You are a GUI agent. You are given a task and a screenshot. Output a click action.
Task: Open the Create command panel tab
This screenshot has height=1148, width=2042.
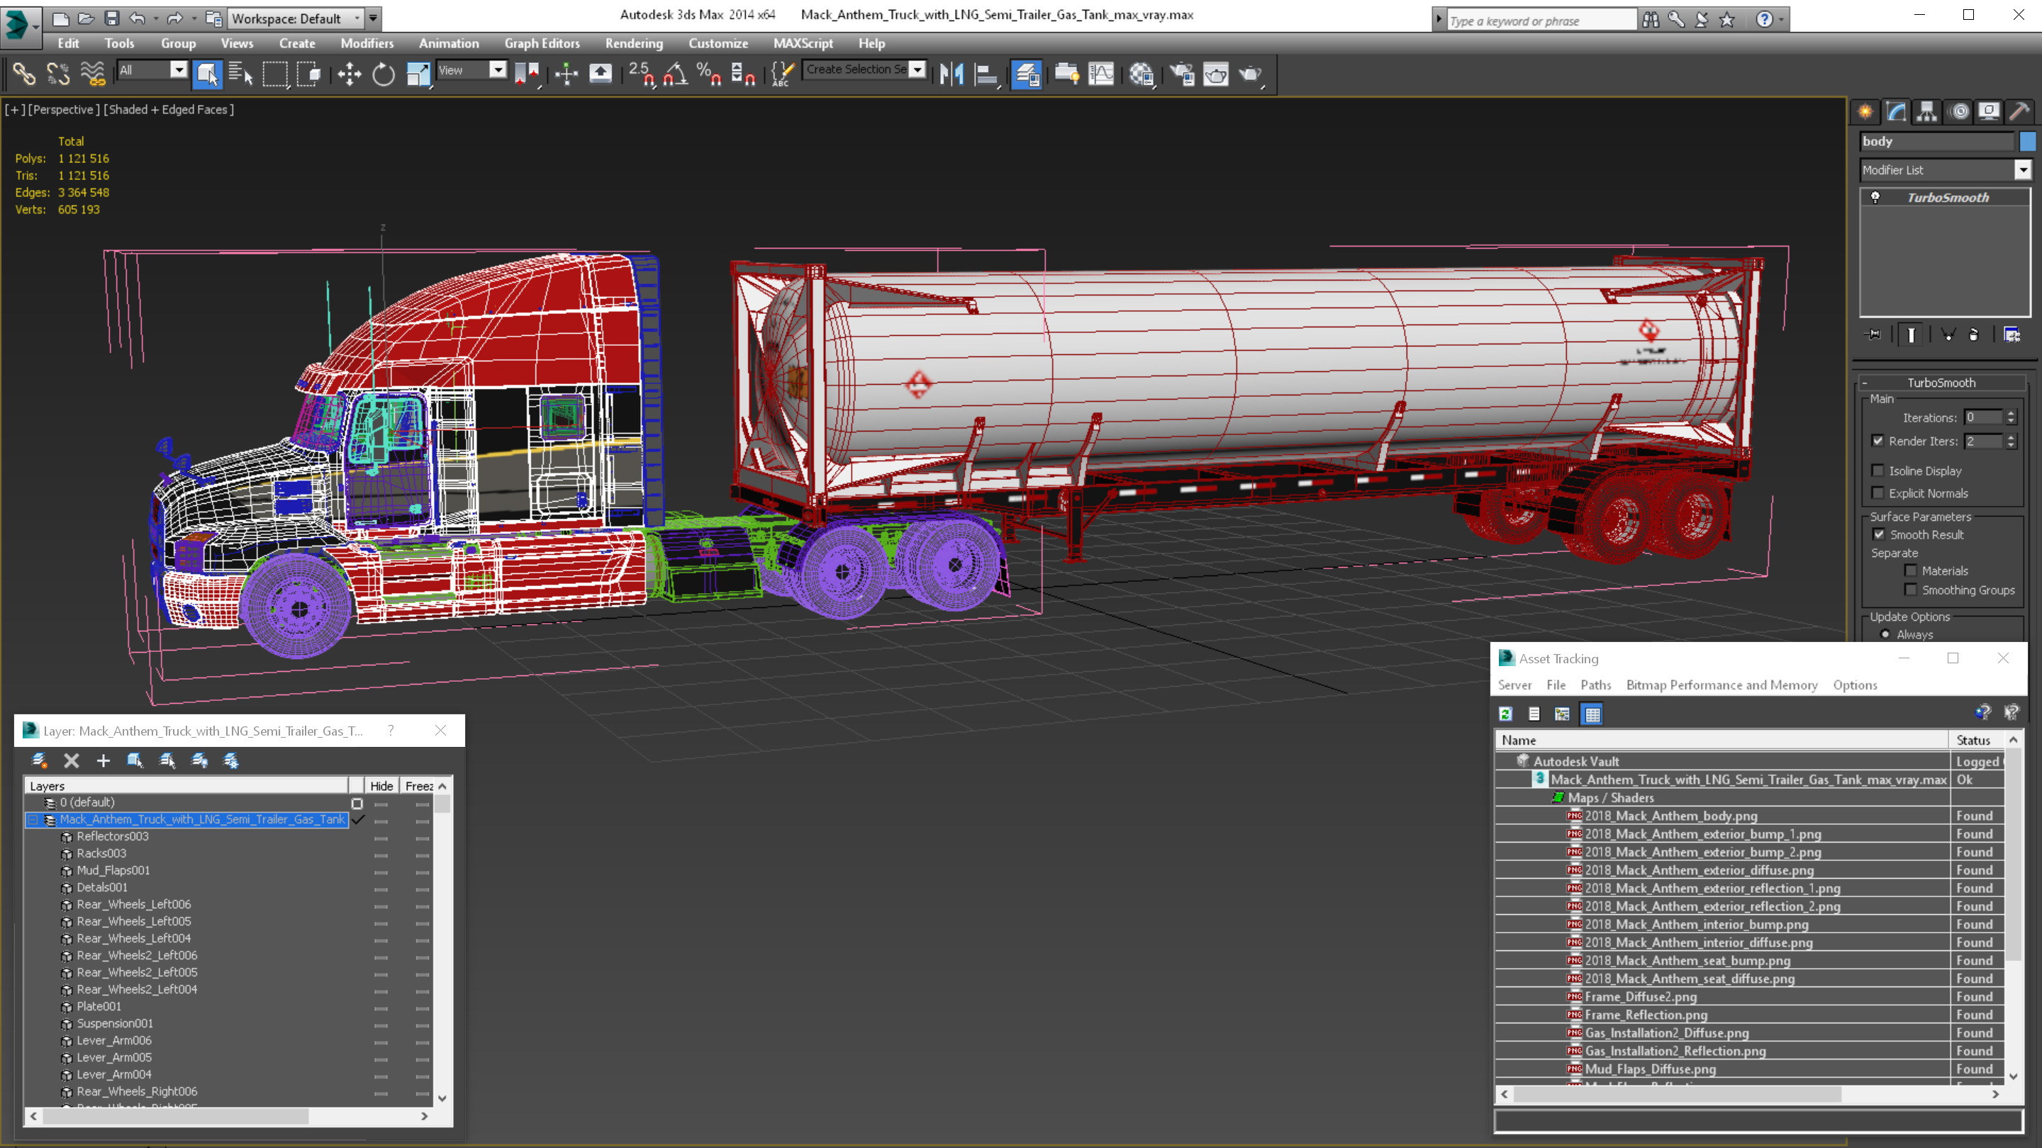tap(1866, 112)
